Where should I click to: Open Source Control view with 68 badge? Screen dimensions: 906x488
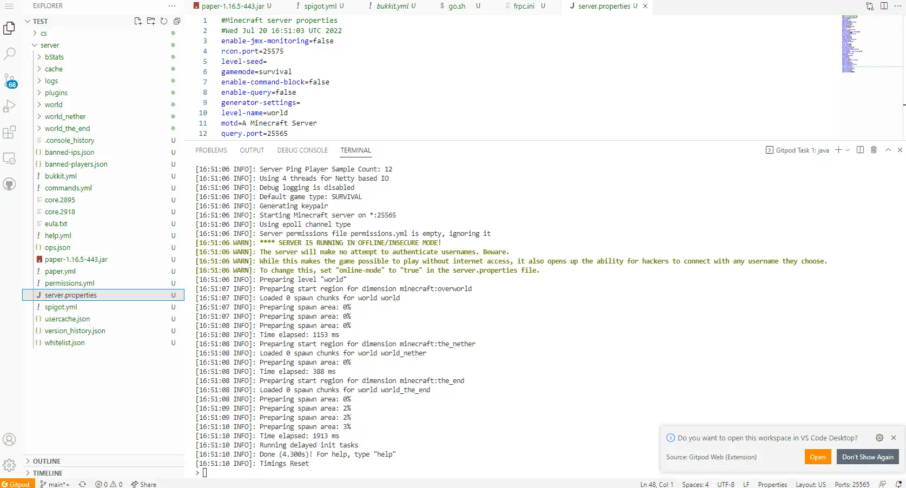tap(10, 81)
